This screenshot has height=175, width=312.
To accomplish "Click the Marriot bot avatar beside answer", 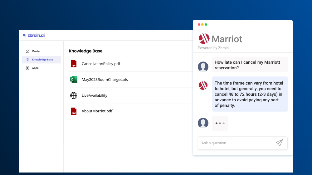I will [203, 85].
